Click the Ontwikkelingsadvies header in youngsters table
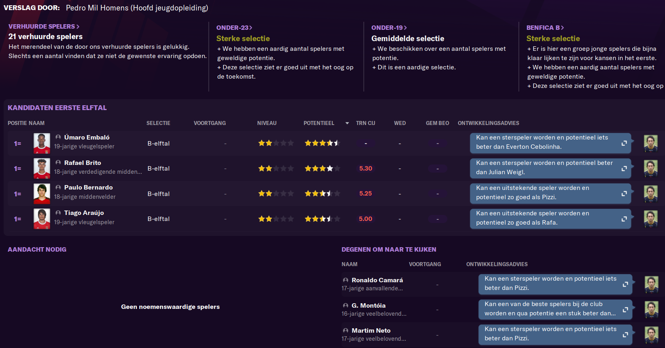 (497, 265)
